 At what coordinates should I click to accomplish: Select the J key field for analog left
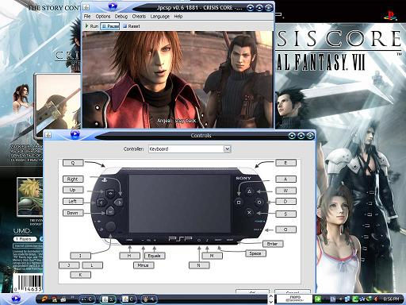[69, 265]
